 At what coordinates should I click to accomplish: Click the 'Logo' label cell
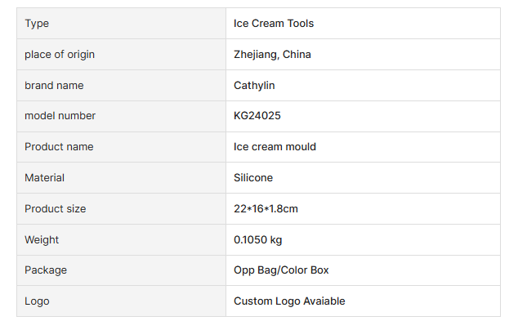coord(37,301)
